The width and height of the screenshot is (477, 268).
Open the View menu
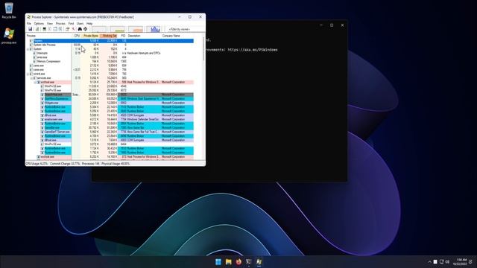[x=50, y=23]
